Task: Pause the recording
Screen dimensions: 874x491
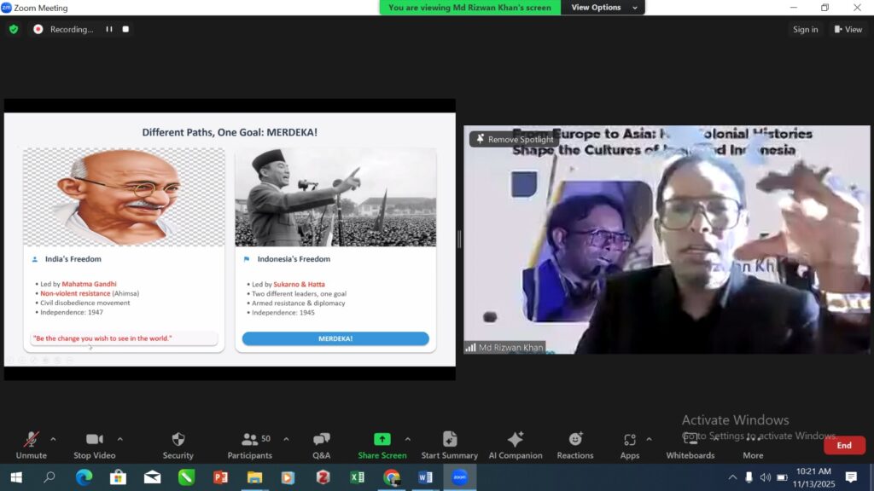Action: (x=109, y=29)
